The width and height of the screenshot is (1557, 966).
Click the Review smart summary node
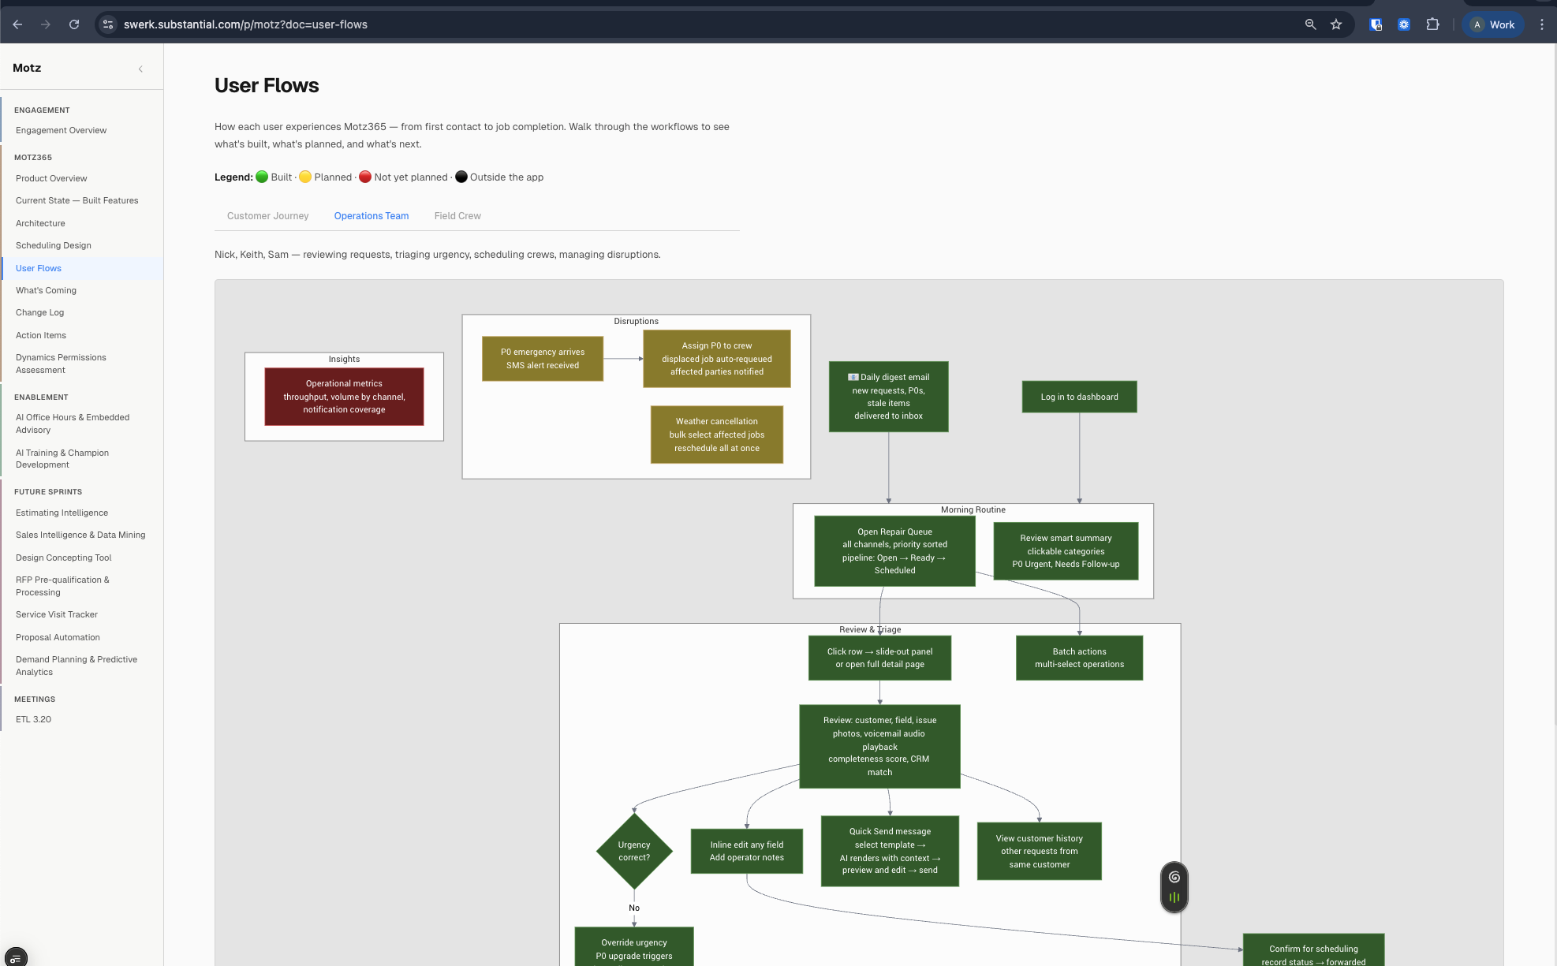[1066, 551]
